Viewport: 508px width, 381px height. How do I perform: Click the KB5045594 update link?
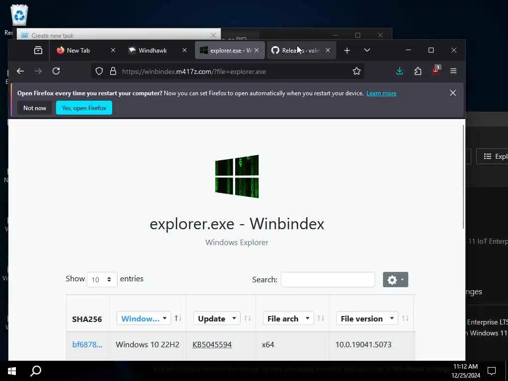tap(212, 344)
